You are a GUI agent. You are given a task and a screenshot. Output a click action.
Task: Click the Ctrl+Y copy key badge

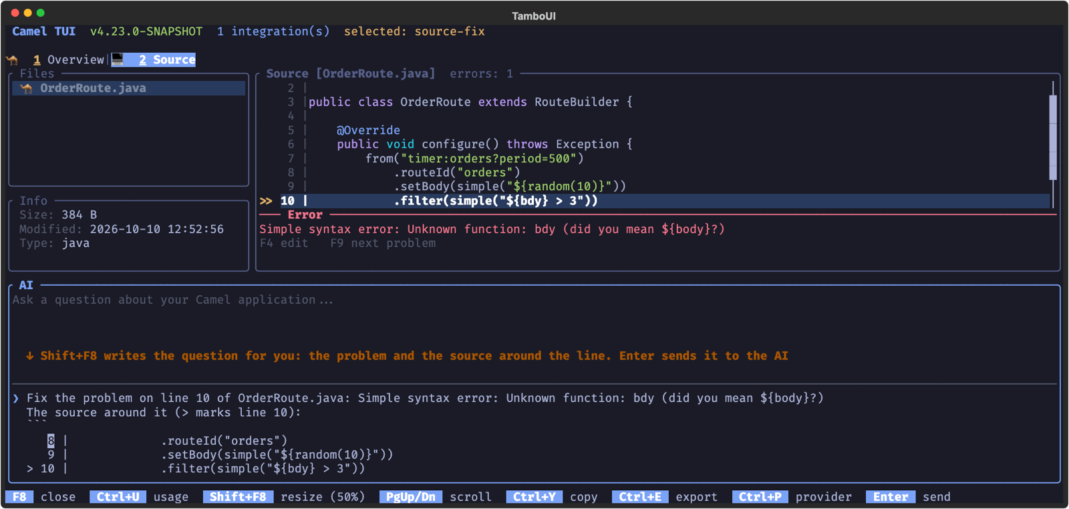pyautogui.click(x=534, y=497)
